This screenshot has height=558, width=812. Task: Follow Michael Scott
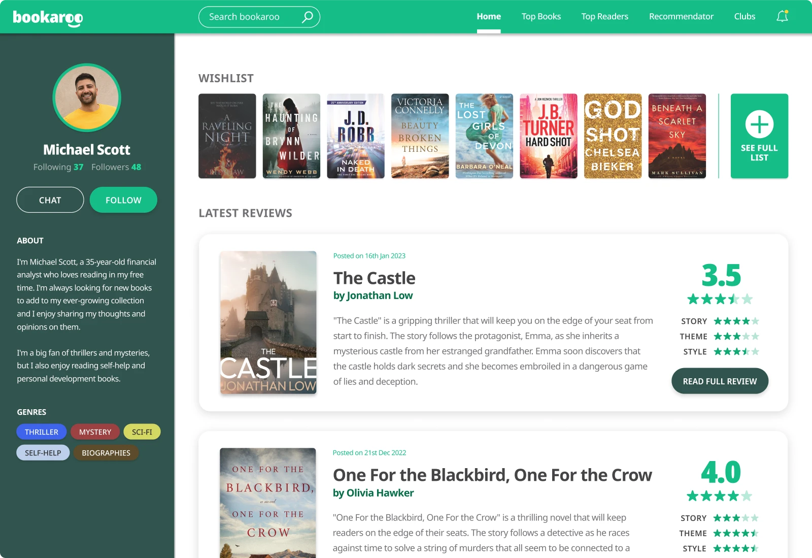tap(123, 200)
